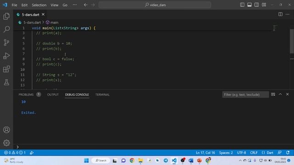This screenshot has width=294, height=165.
Task: Change indentation via Spaces: 2
Action: pyautogui.click(x=226, y=153)
